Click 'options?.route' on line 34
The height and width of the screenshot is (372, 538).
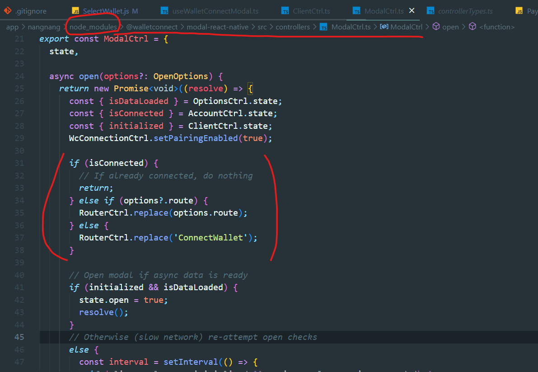point(159,200)
